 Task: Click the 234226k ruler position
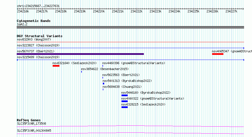[212, 11]
